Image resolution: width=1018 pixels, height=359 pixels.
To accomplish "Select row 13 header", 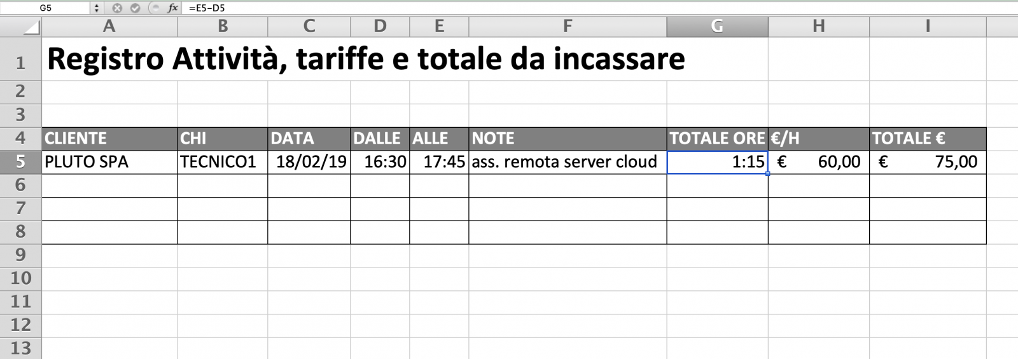I will pyautogui.click(x=21, y=348).
